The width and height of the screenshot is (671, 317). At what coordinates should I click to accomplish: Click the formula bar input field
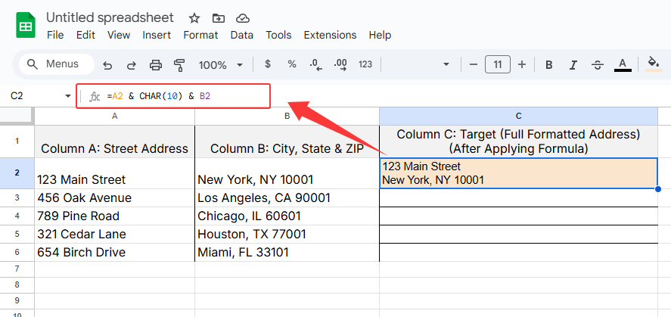[189, 96]
